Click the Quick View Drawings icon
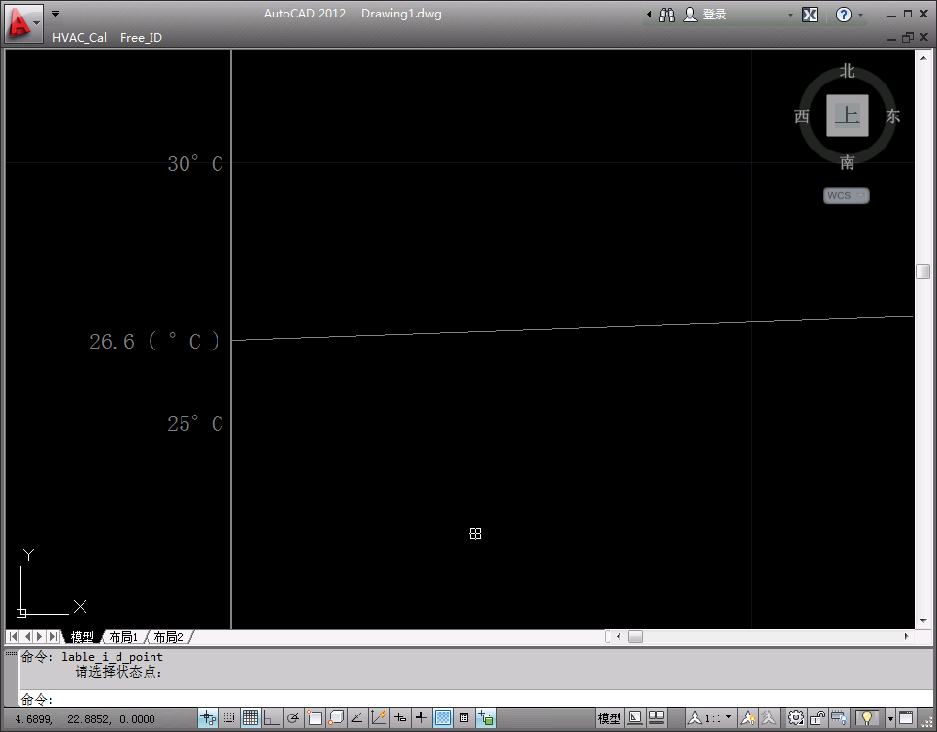 tap(656, 717)
